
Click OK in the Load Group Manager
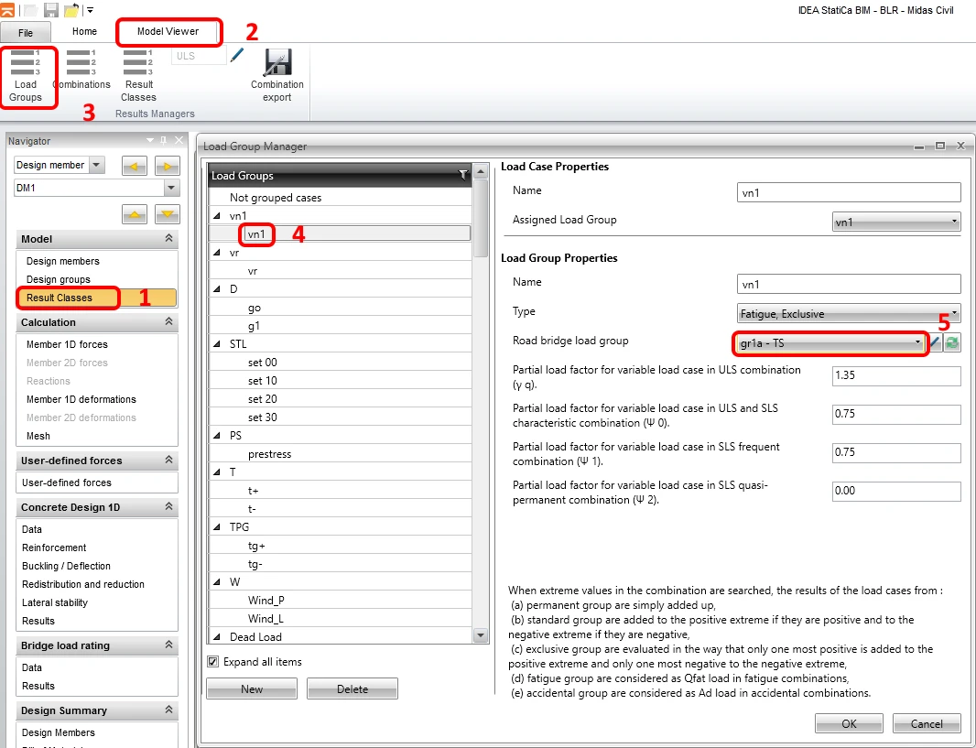tap(849, 723)
